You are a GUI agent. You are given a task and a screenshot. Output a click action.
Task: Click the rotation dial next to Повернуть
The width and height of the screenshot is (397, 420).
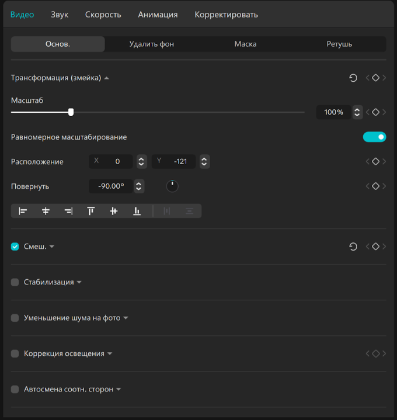(172, 186)
